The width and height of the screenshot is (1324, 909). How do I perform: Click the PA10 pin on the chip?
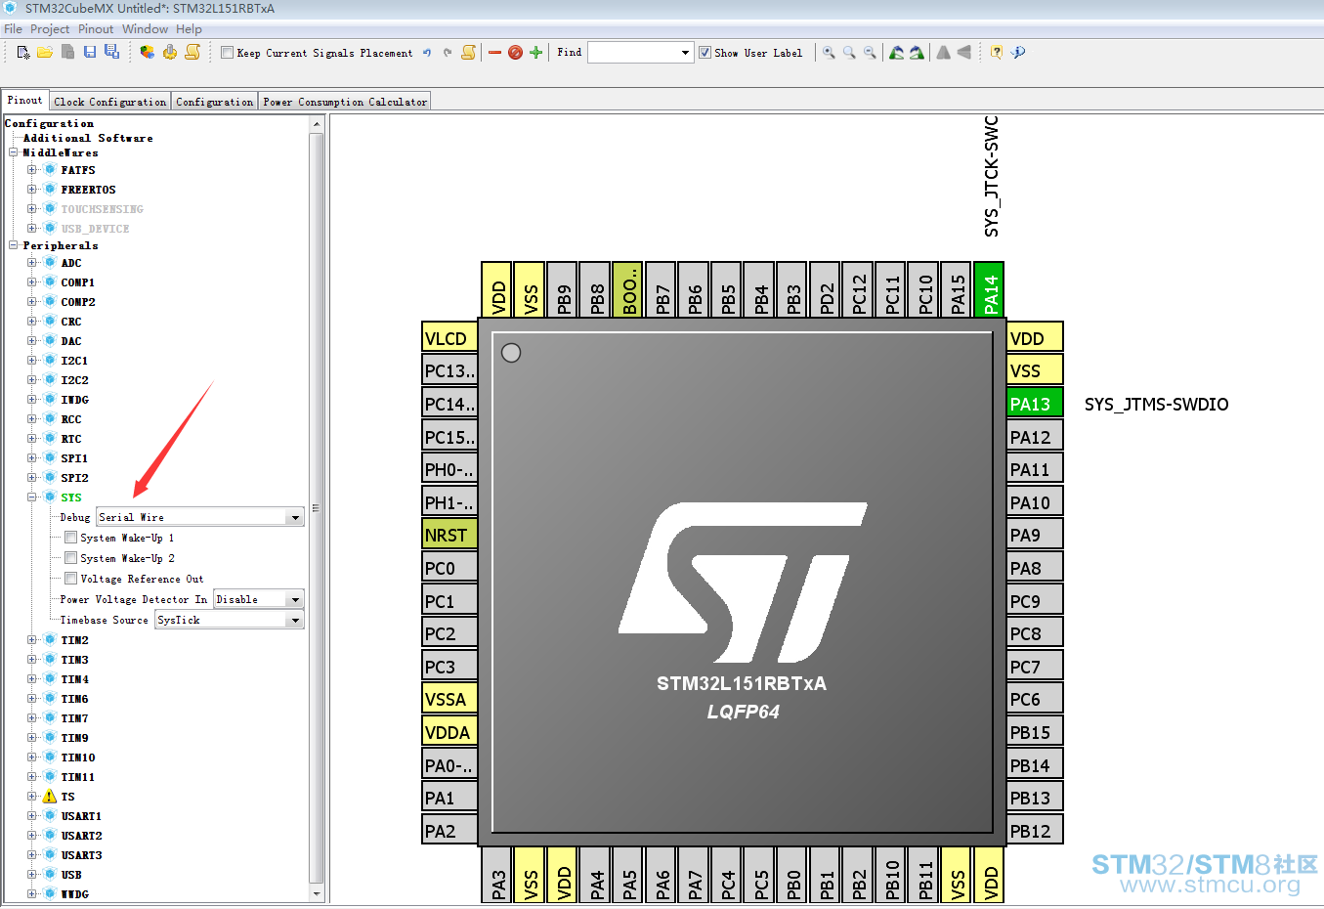pyautogui.click(x=1034, y=502)
